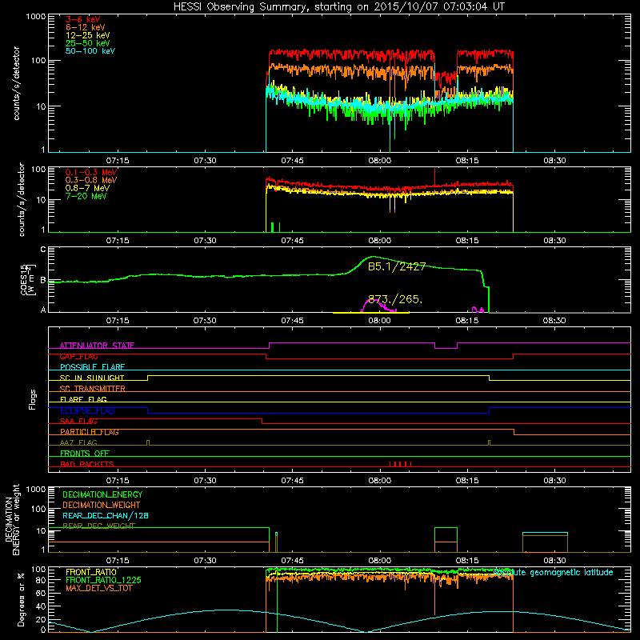Click the A level label on GOES axis

pos(43,310)
